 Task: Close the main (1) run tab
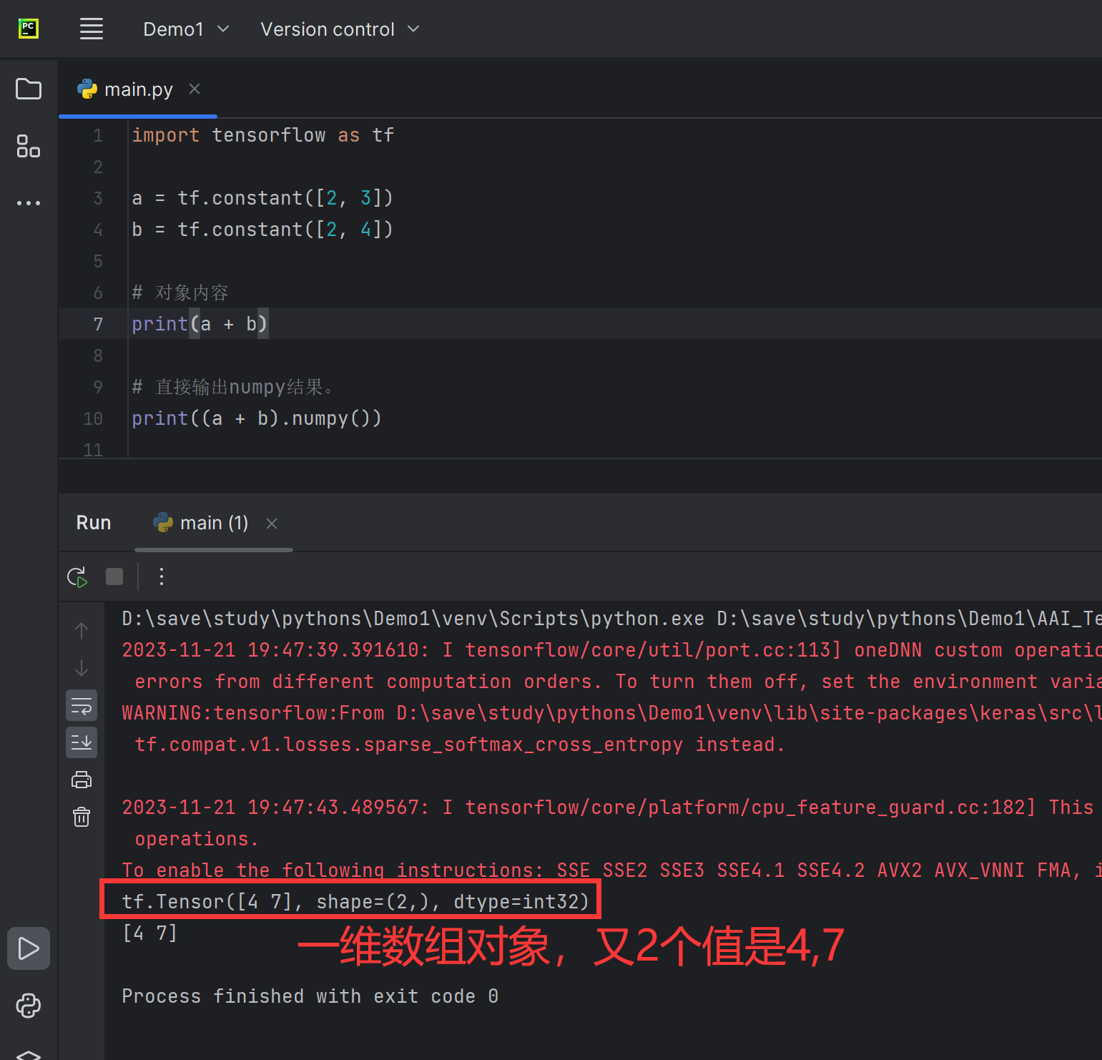tap(272, 524)
